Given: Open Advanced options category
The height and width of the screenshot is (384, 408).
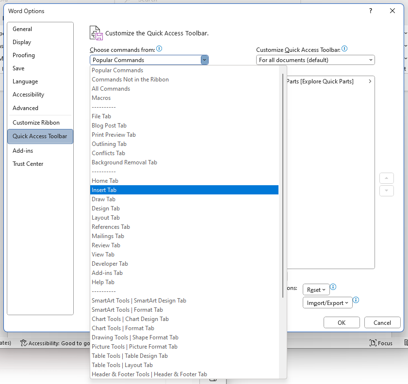Looking at the screenshot, I should [40, 108].
